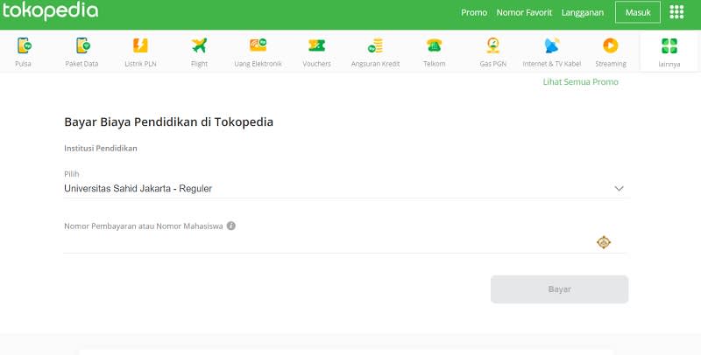
Task: Click the Nomor Pembayaran input field
Action: pos(324,243)
